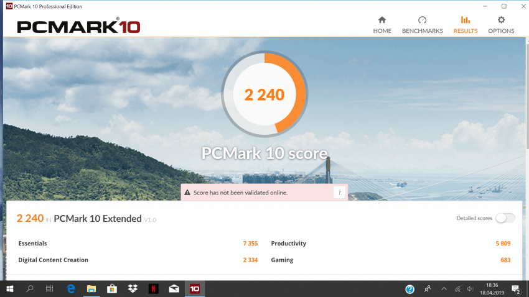Maximize the PCMark 10 window
529x297 pixels.
504,6
